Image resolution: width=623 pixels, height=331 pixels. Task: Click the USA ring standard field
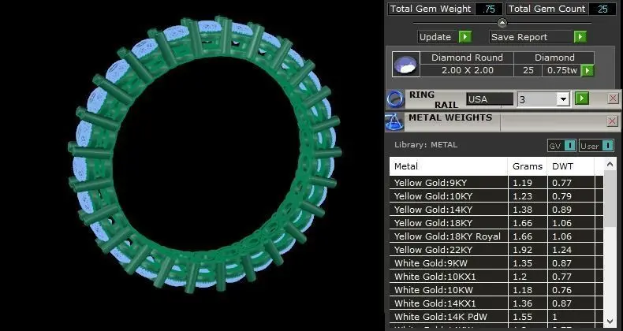(x=490, y=99)
